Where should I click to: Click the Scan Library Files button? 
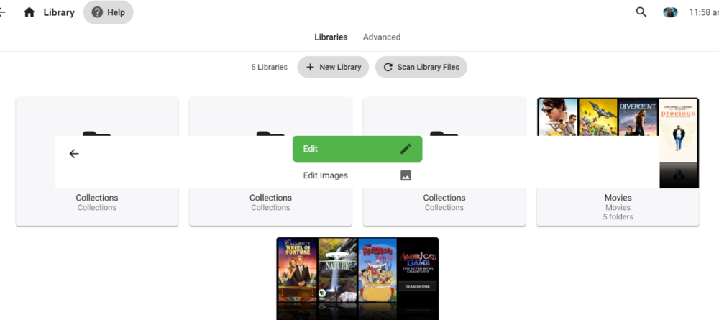click(421, 67)
